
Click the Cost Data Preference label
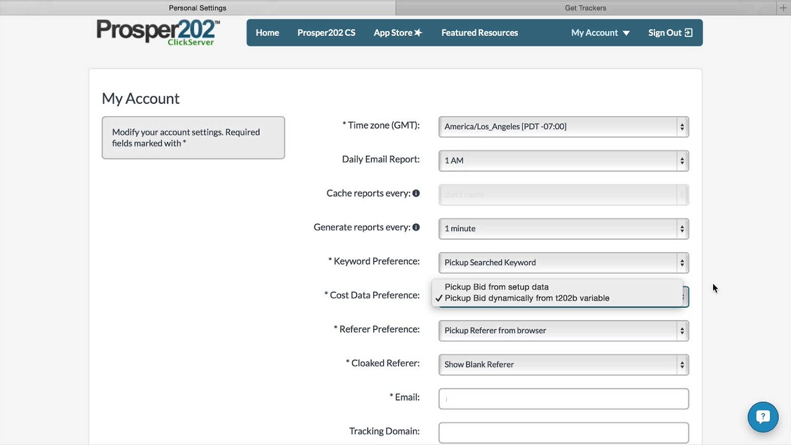[372, 295]
